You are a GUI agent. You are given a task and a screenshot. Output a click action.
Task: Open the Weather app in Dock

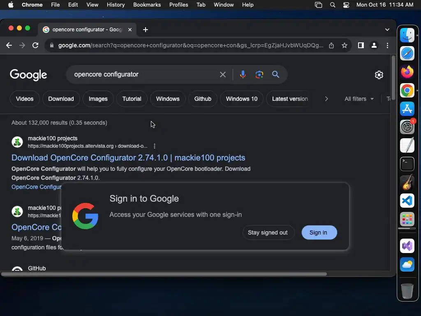click(x=407, y=265)
